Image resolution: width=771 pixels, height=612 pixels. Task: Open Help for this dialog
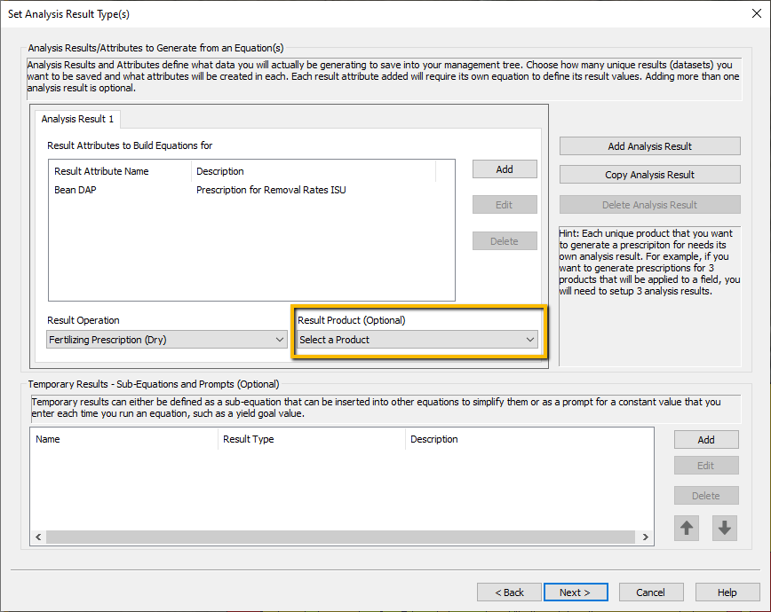[x=727, y=592]
